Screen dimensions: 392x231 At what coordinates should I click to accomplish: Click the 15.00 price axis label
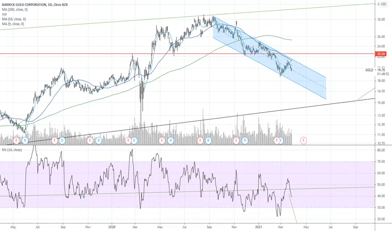point(381,102)
